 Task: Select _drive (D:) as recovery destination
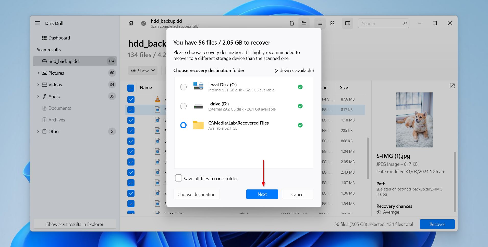(183, 106)
